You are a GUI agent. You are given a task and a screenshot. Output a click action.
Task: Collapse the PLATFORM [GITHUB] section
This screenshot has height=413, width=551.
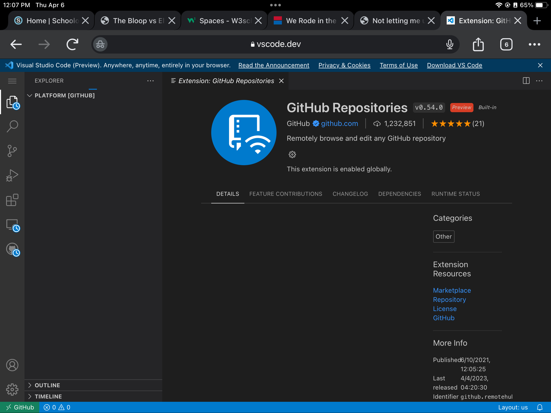coord(30,95)
